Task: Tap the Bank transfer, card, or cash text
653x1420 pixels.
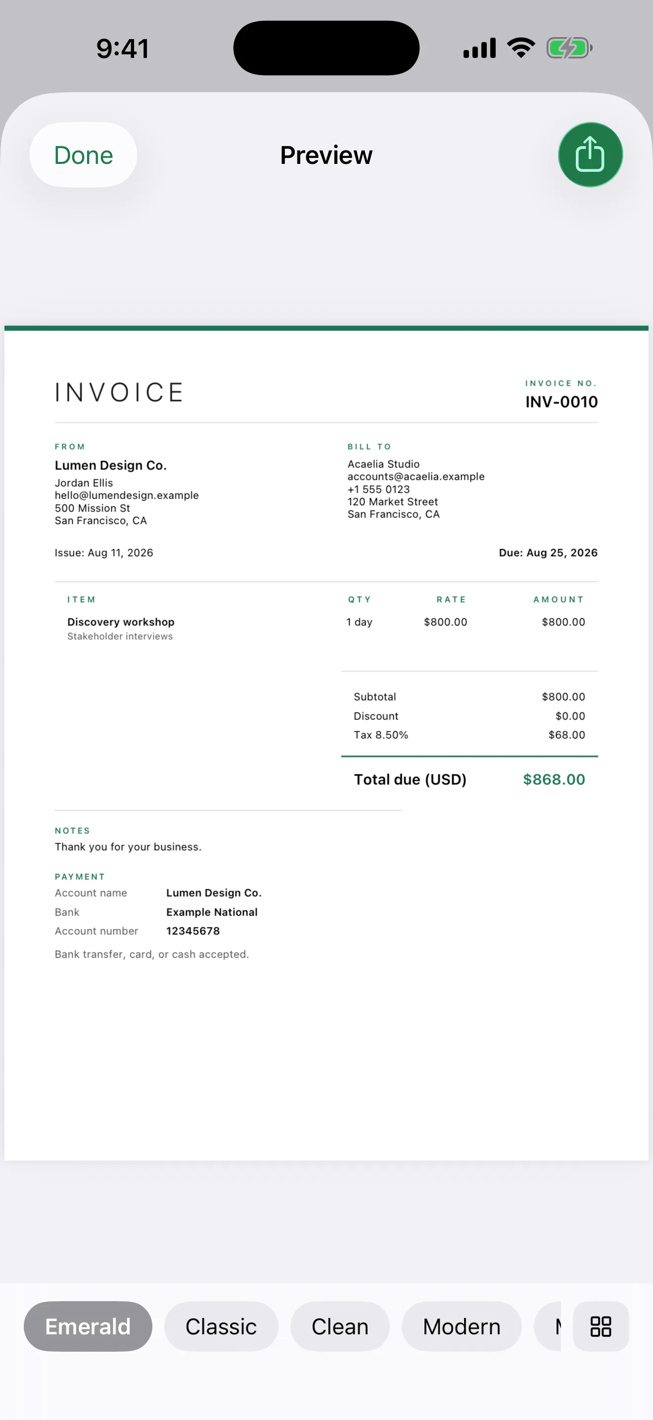Action: pos(152,954)
